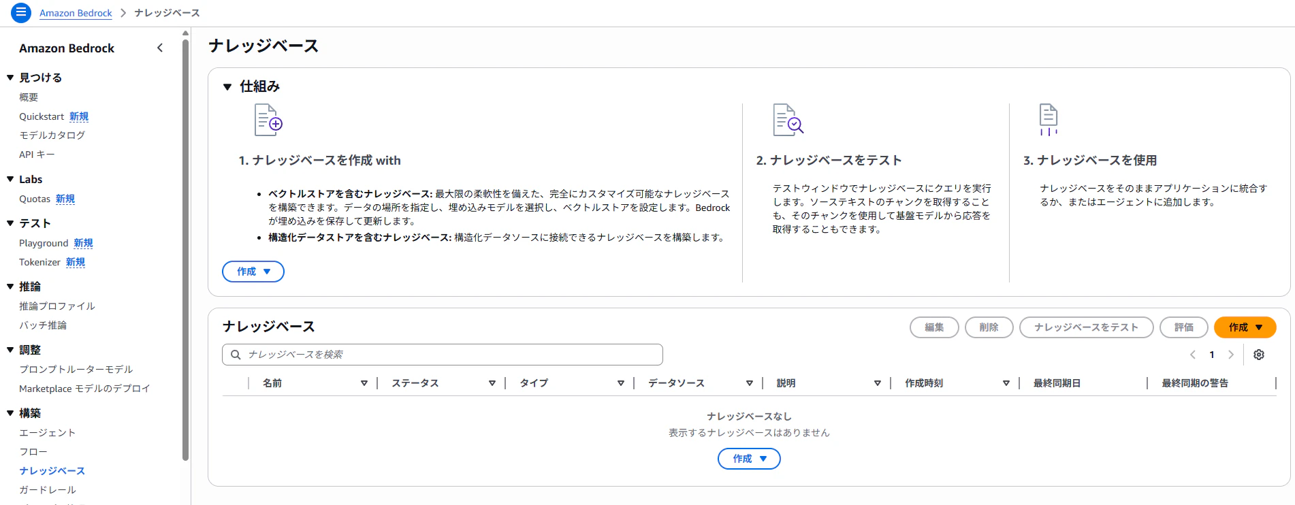Open ガードレール in the sidebar
1295x505 pixels.
48,490
